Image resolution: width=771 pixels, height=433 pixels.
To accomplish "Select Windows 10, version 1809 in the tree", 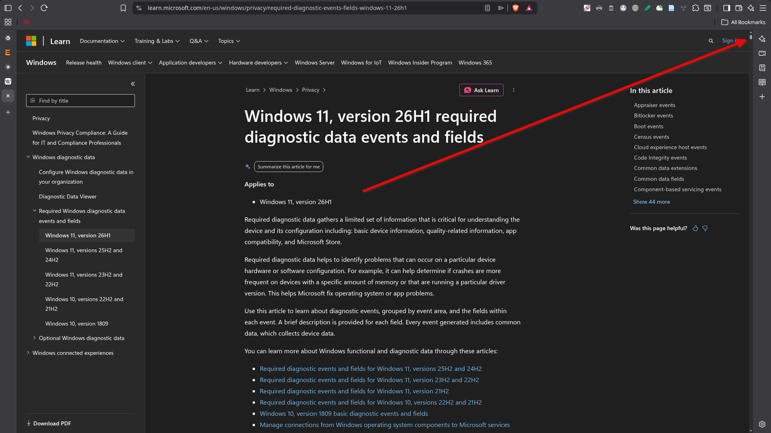I will pos(77,323).
